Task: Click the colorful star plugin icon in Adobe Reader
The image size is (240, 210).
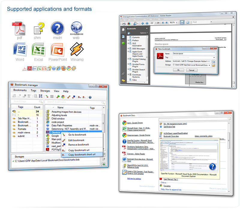Action: coord(129,24)
